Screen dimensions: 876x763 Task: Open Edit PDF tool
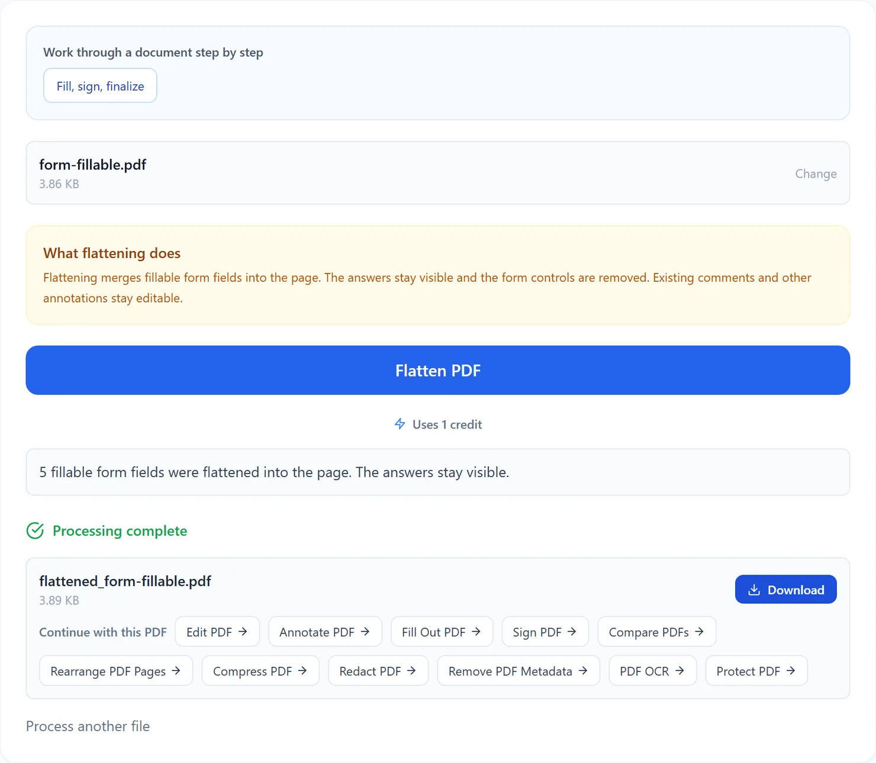pyautogui.click(x=217, y=632)
